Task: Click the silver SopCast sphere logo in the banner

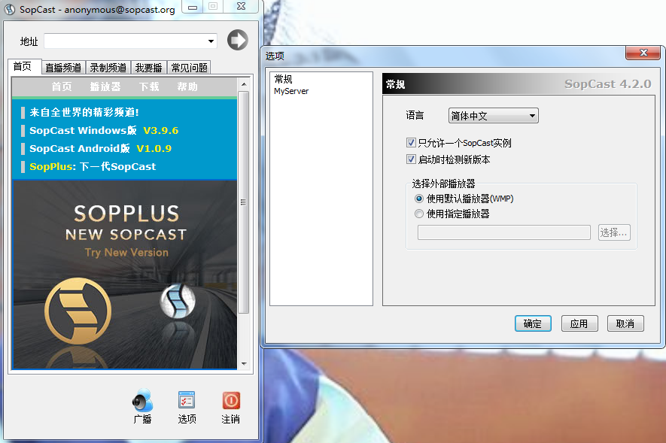Action: [177, 301]
